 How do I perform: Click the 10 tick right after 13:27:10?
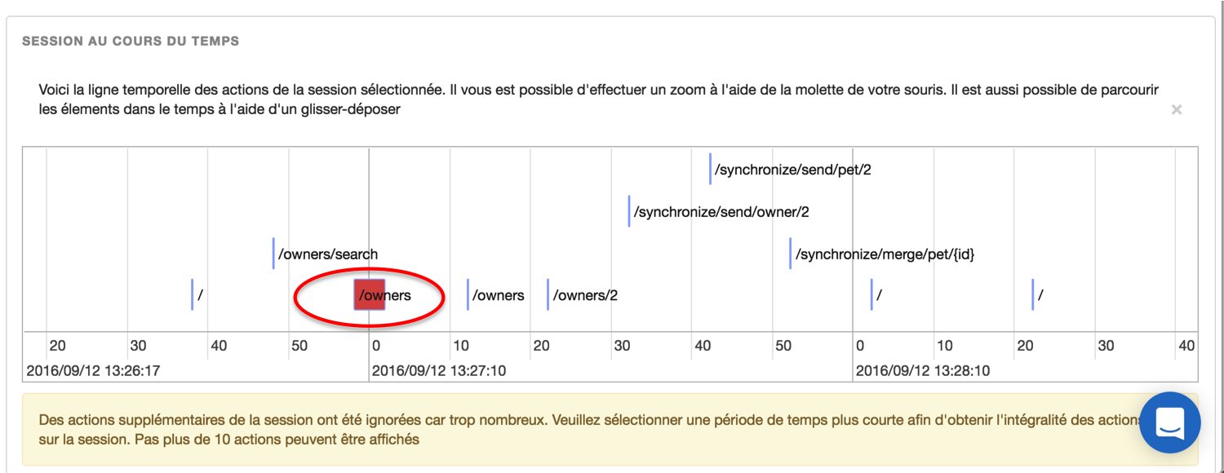pos(461,346)
